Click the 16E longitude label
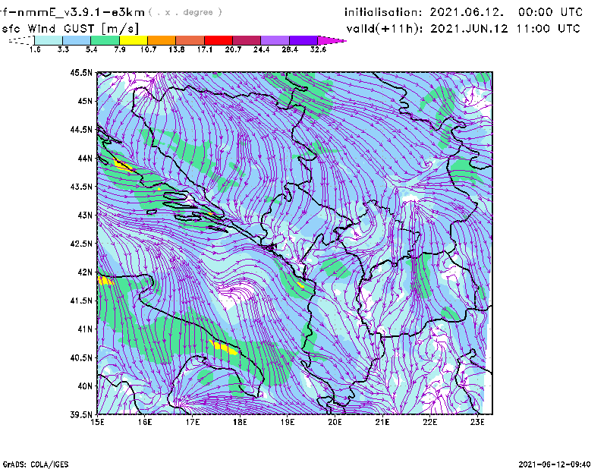Image resolution: width=607 pixels, height=469 pixels. click(x=145, y=422)
